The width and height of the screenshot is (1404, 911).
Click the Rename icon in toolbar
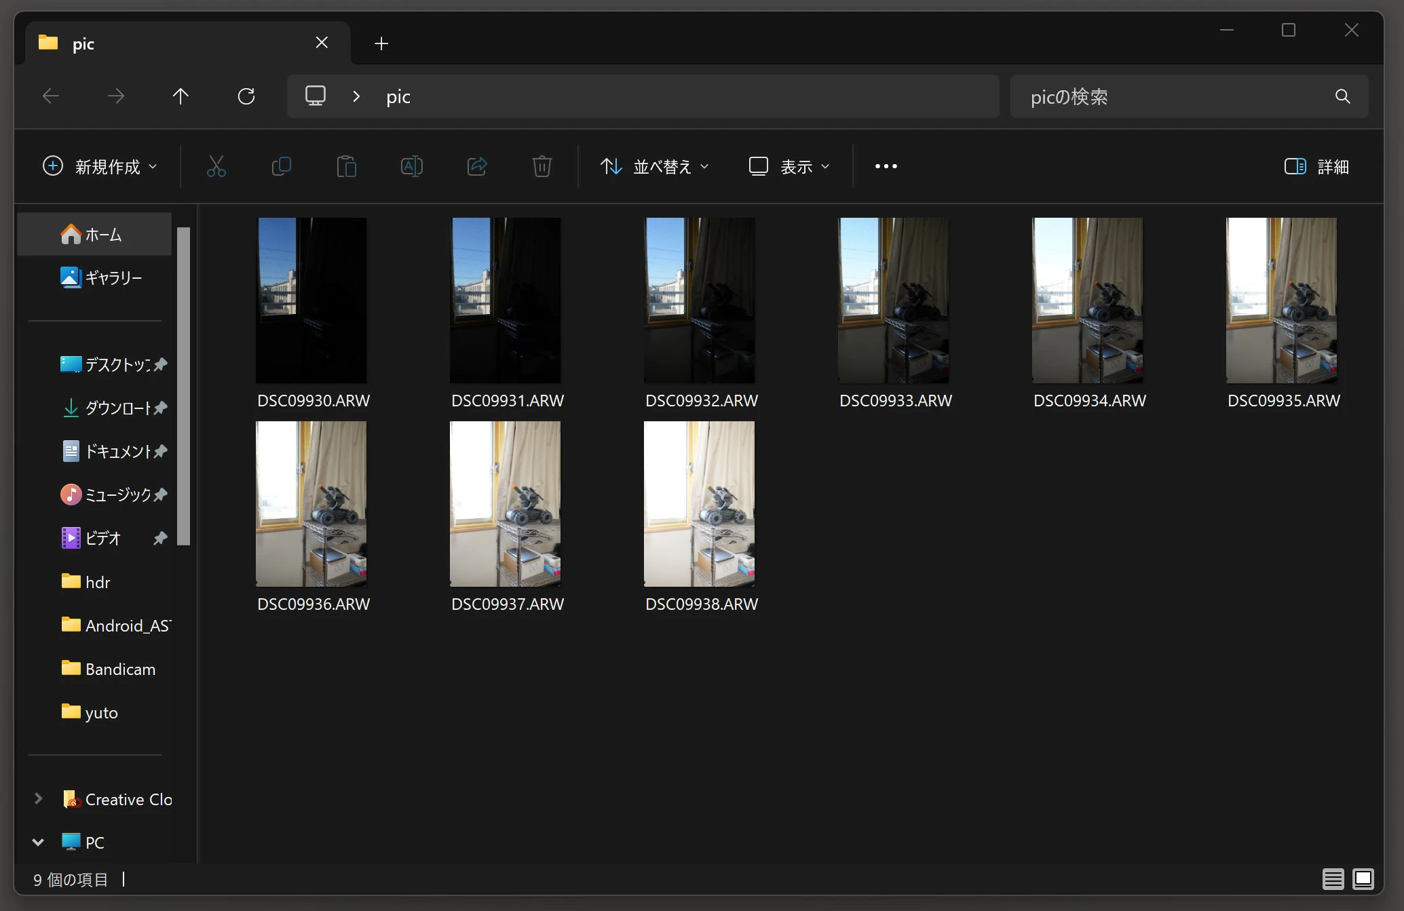411,166
